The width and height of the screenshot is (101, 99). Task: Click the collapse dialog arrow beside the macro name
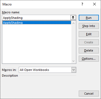click(x=73, y=18)
